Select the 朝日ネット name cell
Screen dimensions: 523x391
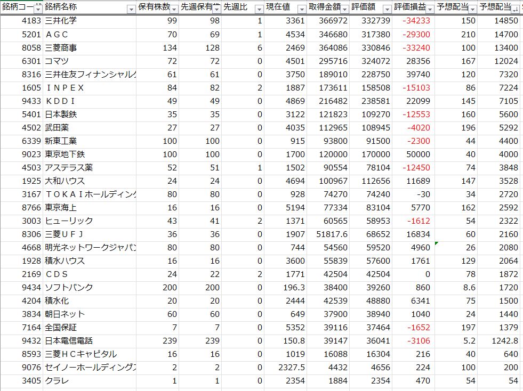90,314
